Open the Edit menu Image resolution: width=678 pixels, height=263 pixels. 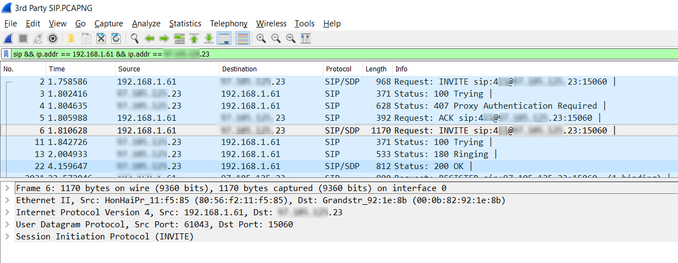(x=33, y=24)
